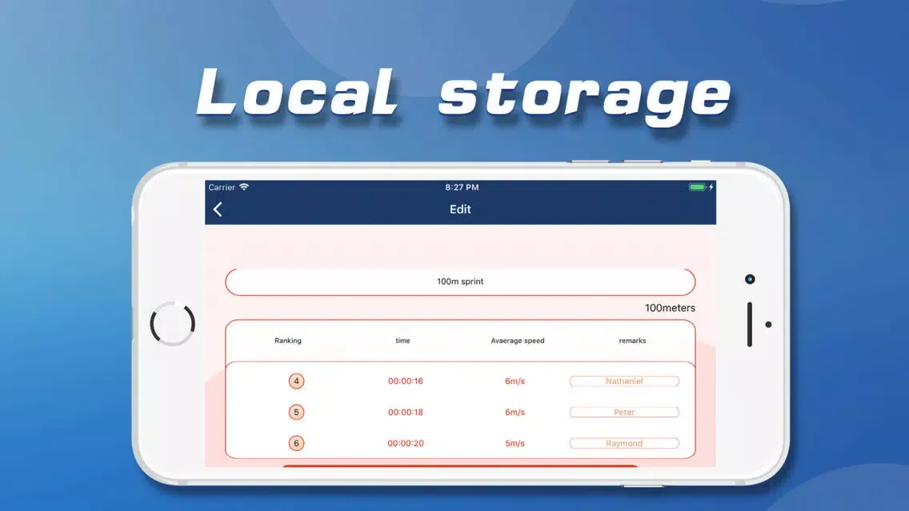909x511 pixels.
Task: Click the 'Ranking' column header
Action: click(288, 341)
